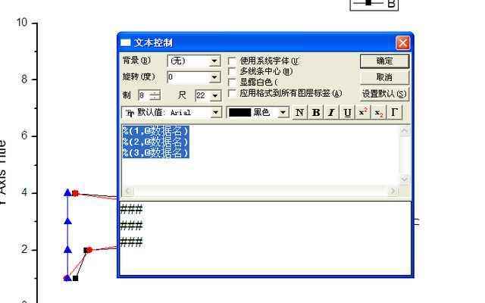The width and height of the screenshot is (485, 303).
Task: Click in the 制 value field
Action: [x=144, y=95]
